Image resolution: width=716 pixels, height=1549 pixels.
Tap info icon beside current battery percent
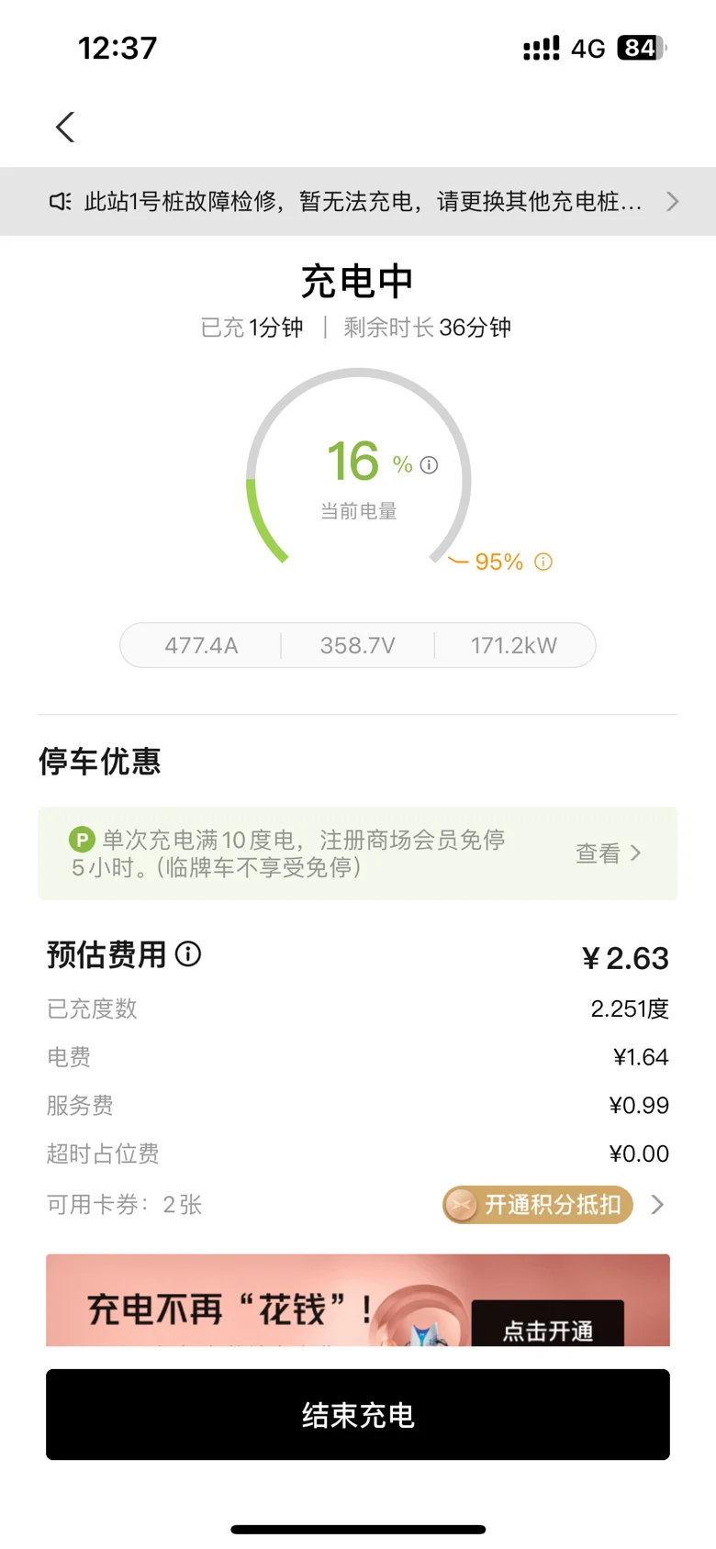[x=429, y=465]
